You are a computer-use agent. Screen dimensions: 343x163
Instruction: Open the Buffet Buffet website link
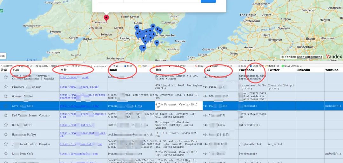[x=77, y=125]
